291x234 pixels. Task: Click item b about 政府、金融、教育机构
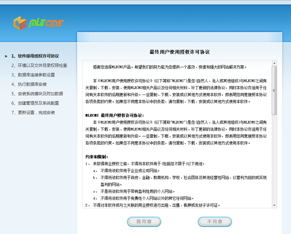[180, 181]
